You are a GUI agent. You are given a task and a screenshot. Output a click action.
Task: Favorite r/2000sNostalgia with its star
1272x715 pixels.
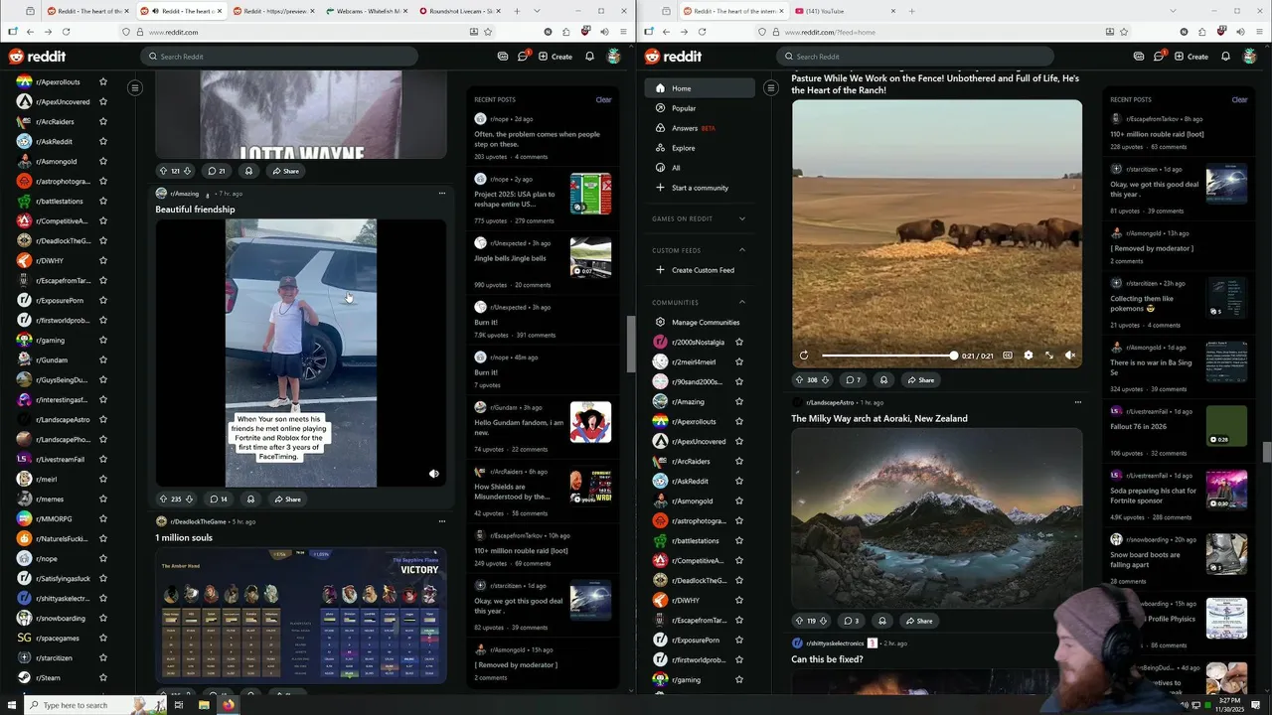[x=738, y=342]
